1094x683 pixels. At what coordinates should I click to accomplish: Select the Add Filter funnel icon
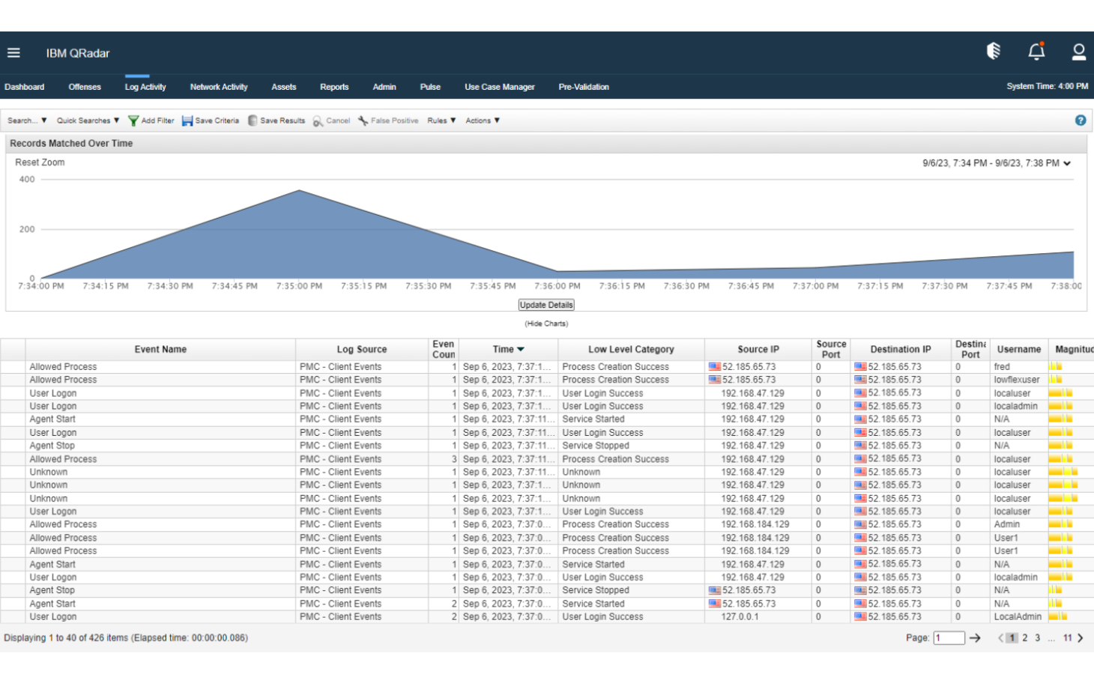click(133, 121)
